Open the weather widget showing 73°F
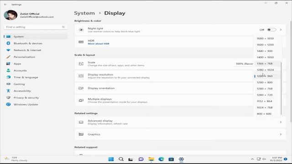 16,159
